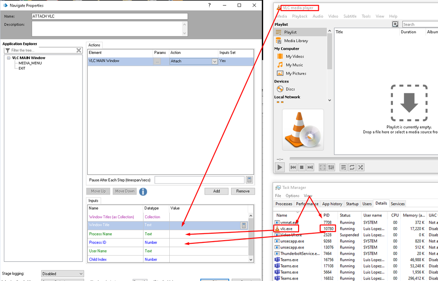438x281 pixels.
Task: Open the VLC Media menu
Action: coord(281,16)
